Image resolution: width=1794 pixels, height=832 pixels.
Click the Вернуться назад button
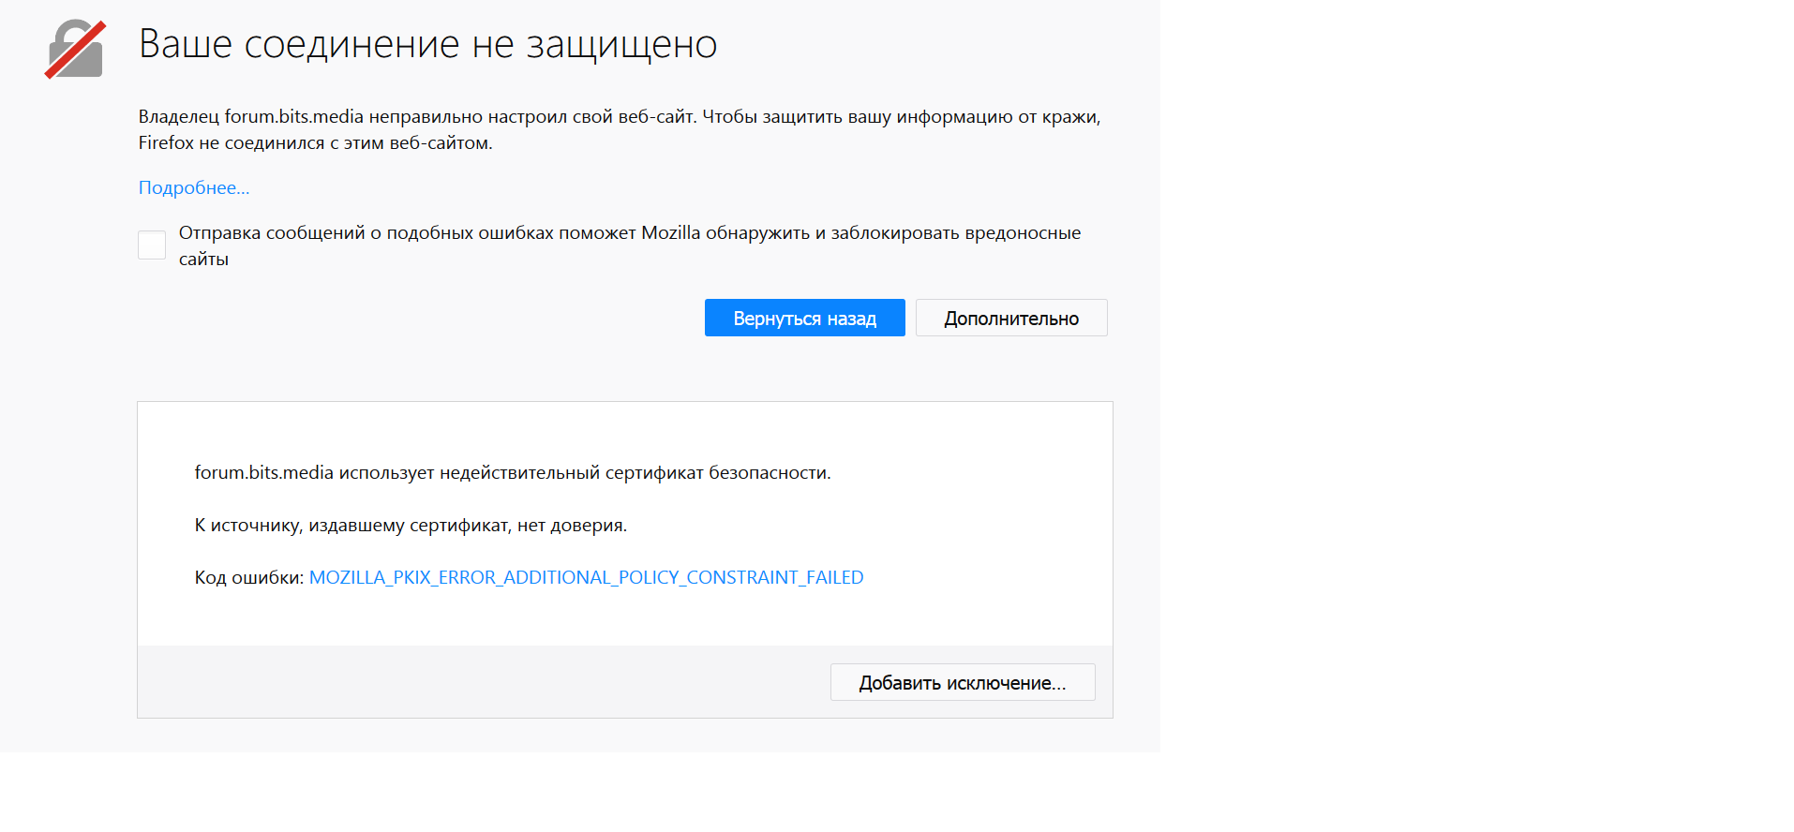804,318
